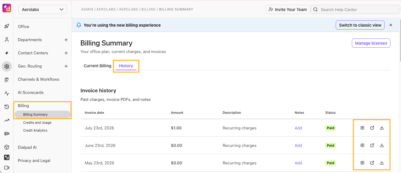The image size is (401, 173).
Task: Open June 23rd, 2026 invoice externally
Action: point(372,145)
